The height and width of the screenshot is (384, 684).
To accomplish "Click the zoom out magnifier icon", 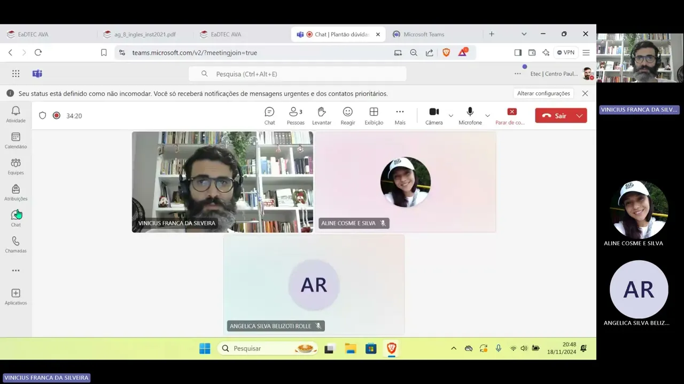I will [414, 52].
